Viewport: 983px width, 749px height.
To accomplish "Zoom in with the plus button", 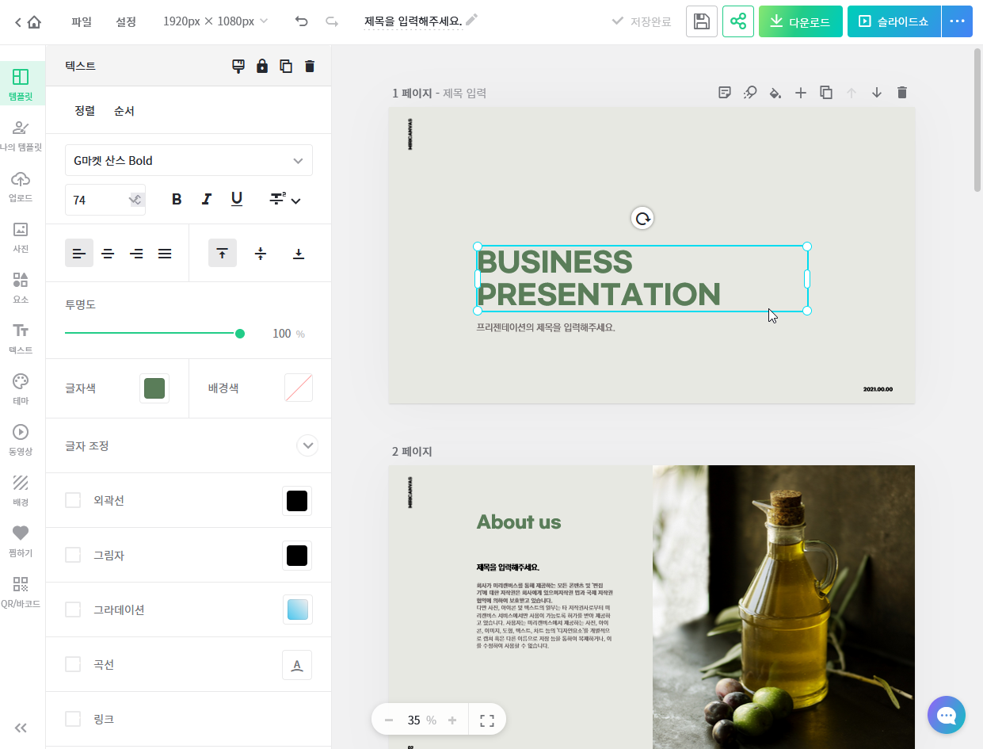I will (452, 720).
